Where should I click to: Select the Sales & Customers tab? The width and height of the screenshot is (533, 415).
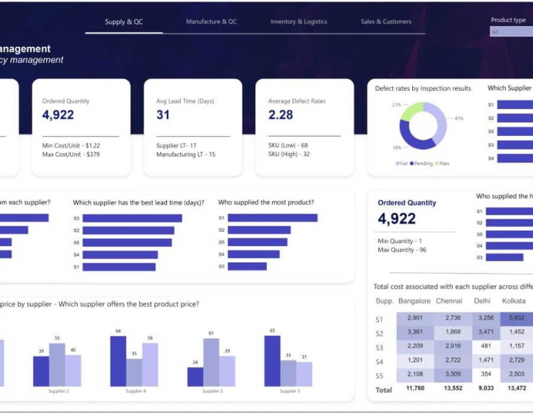click(386, 22)
